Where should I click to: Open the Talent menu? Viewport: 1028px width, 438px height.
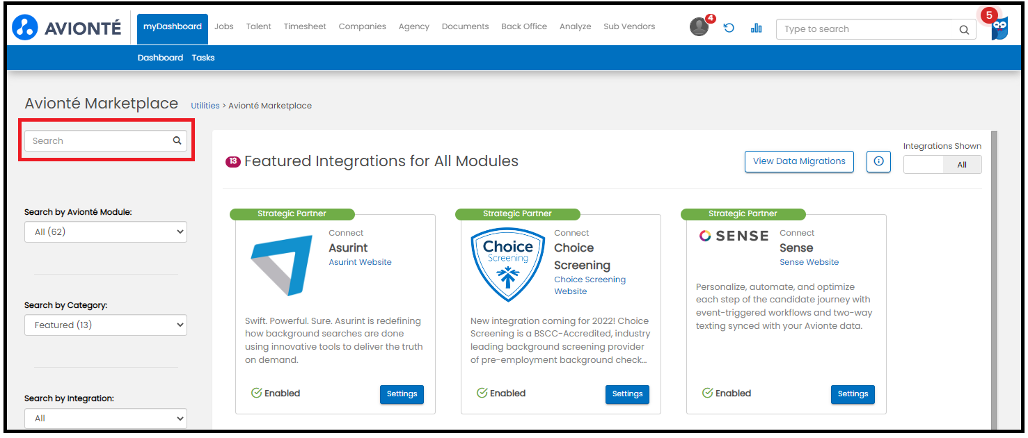click(259, 26)
